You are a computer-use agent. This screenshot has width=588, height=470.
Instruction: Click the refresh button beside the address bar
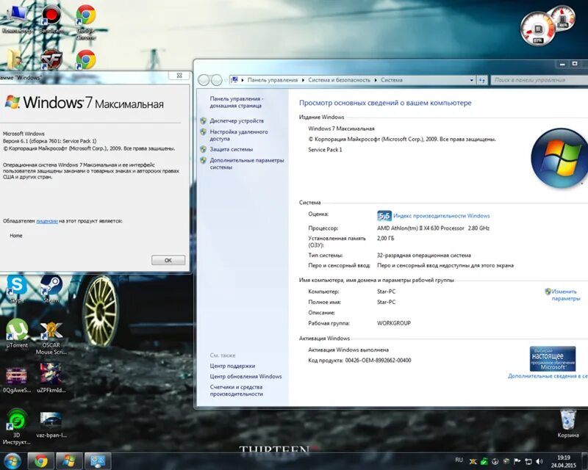coord(482,80)
